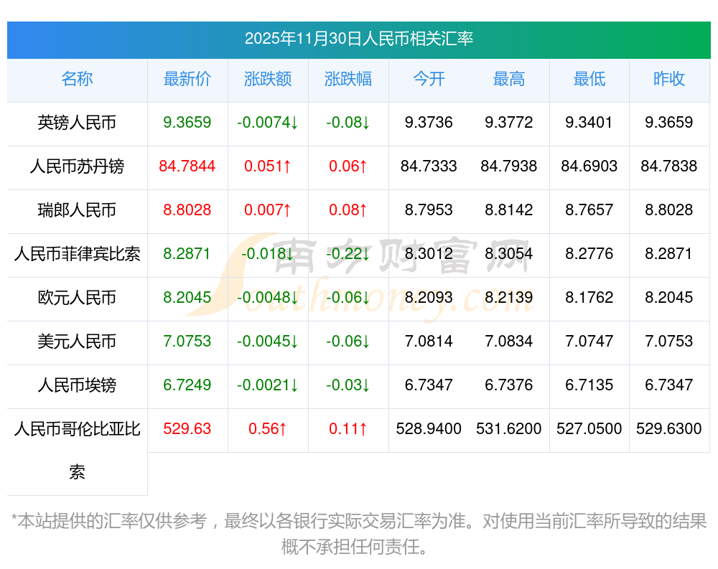
Task: Select the 昨收 column header
Action: pyautogui.click(x=668, y=79)
